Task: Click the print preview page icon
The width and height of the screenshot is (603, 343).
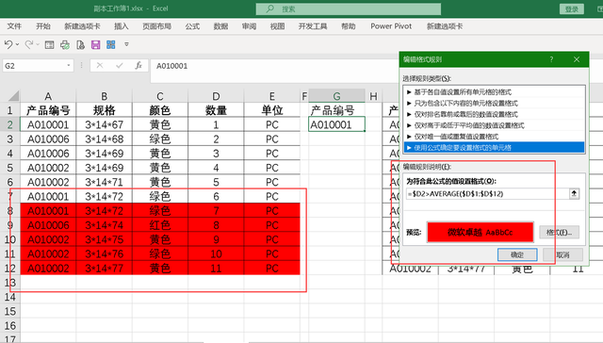Action: (x=80, y=45)
